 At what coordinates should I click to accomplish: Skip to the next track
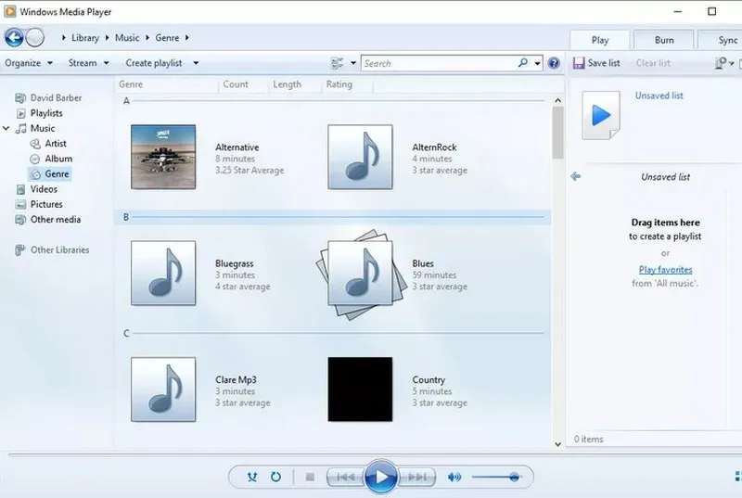coord(417,478)
